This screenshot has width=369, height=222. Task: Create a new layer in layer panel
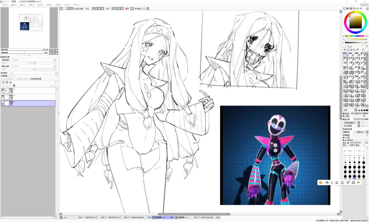tap(3, 82)
